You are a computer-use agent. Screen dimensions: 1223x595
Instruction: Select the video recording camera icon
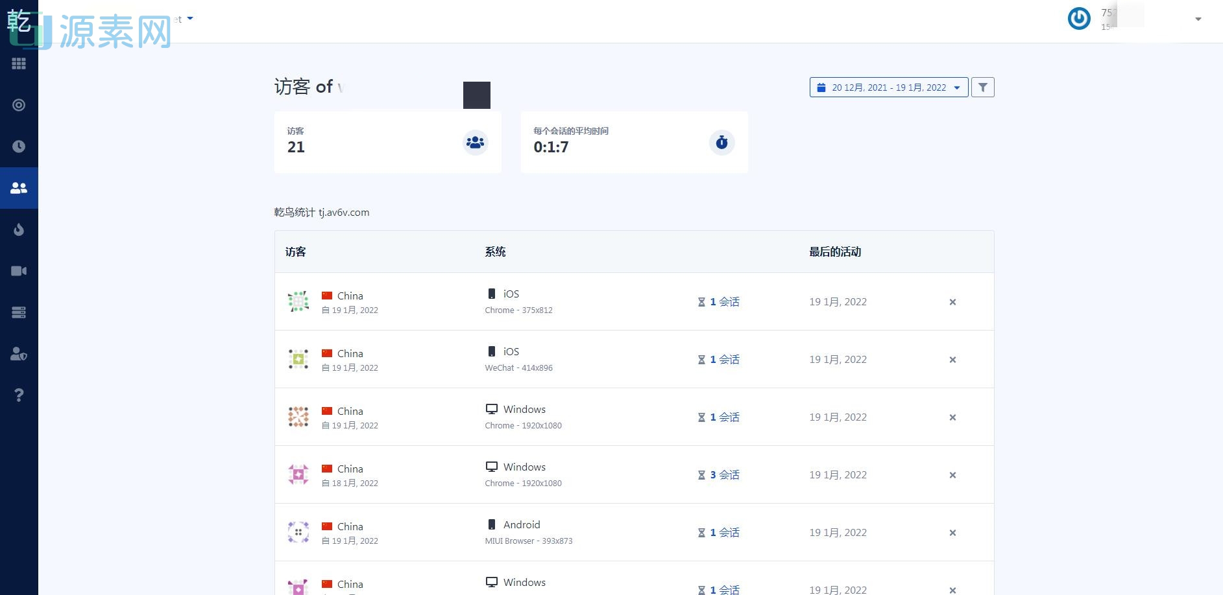[x=19, y=270]
